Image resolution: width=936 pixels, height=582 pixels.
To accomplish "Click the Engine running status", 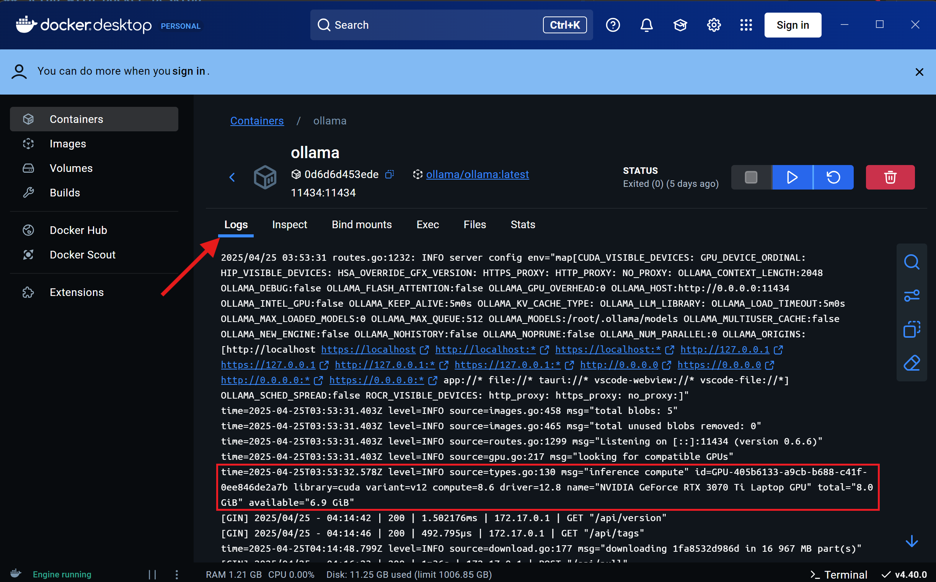I will click(x=62, y=574).
